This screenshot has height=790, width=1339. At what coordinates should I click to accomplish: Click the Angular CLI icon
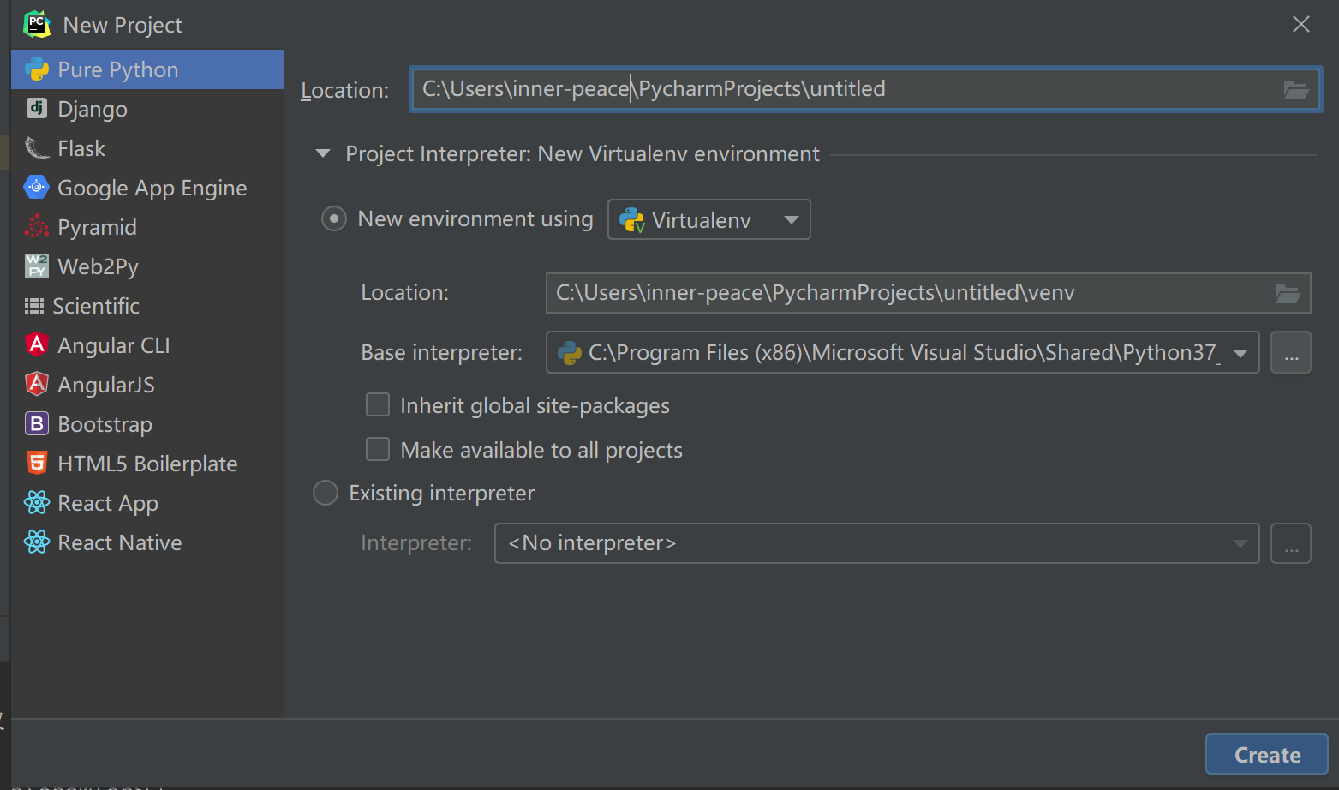[37, 344]
